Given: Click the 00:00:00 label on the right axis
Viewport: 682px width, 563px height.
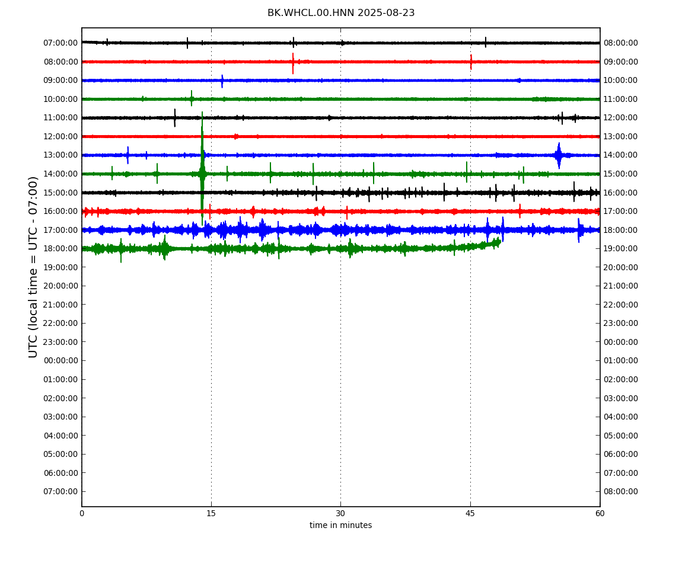Looking at the screenshot, I should tap(621, 342).
